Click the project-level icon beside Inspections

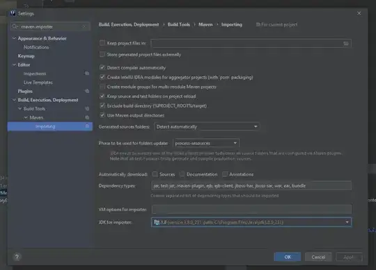coord(87,74)
